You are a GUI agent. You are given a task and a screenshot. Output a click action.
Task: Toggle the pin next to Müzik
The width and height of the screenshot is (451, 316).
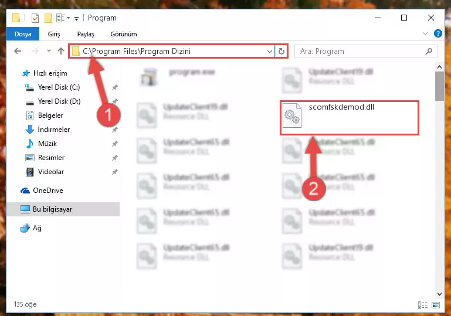[x=115, y=144]
